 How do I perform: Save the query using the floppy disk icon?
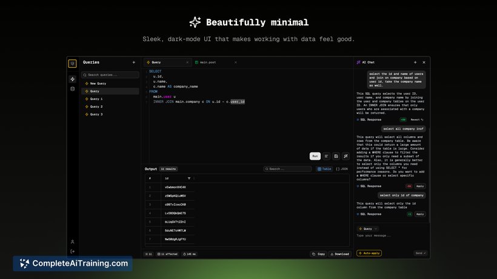coord(336,156)
